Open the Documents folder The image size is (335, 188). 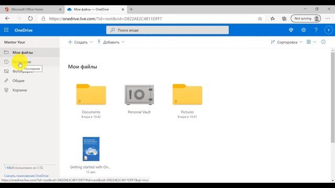(x=91, y=94)
